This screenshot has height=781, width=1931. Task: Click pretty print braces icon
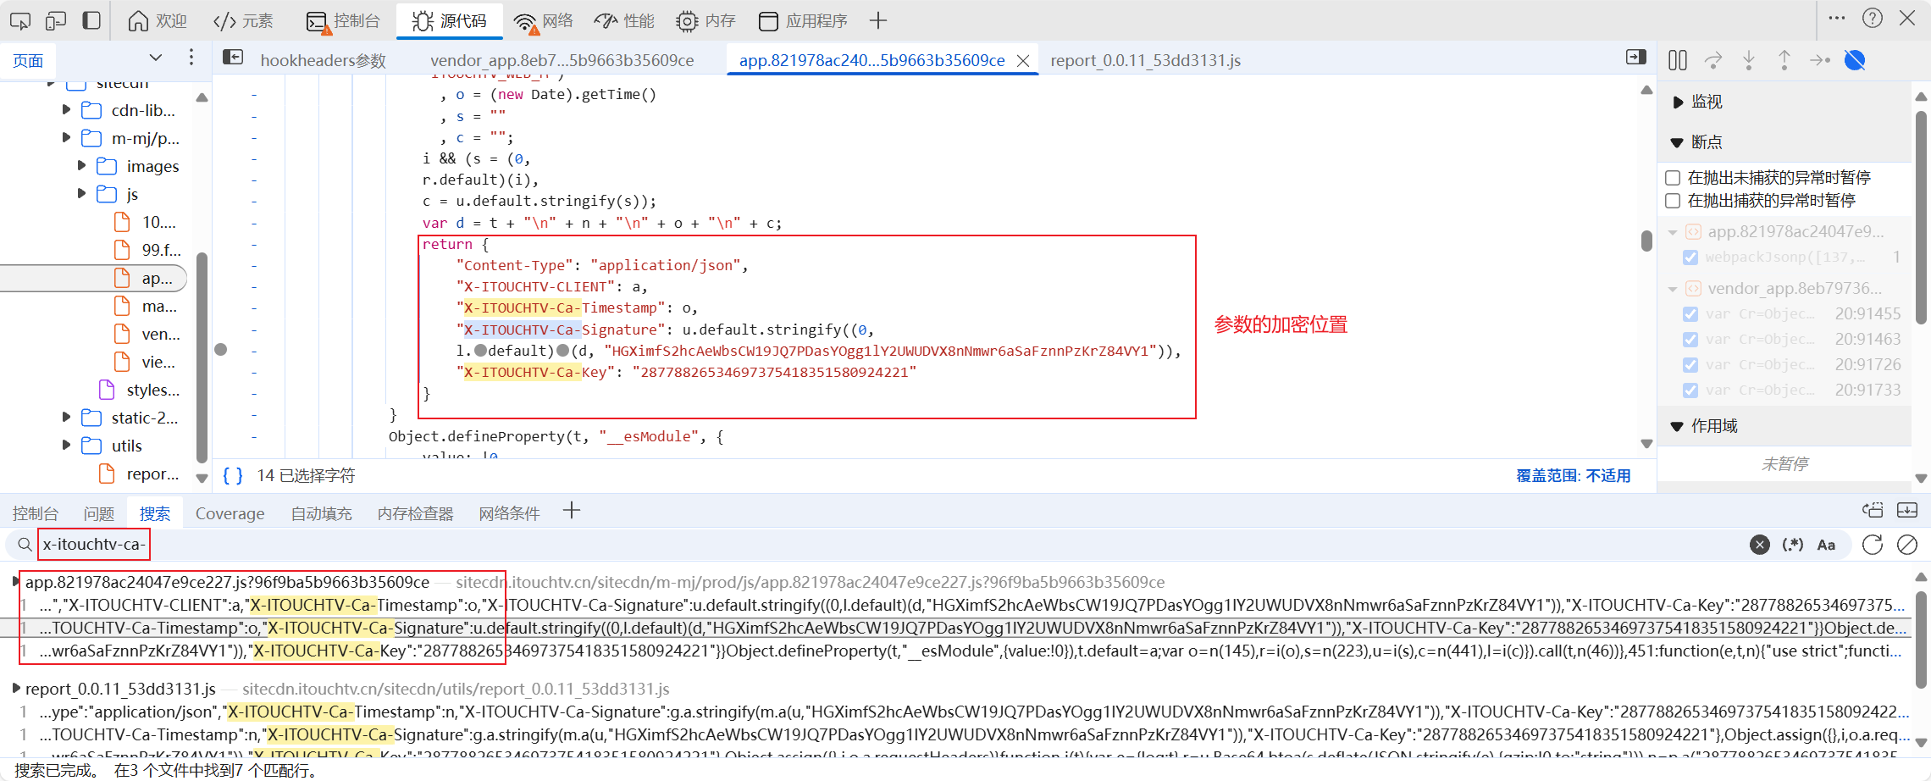(233, 475)
